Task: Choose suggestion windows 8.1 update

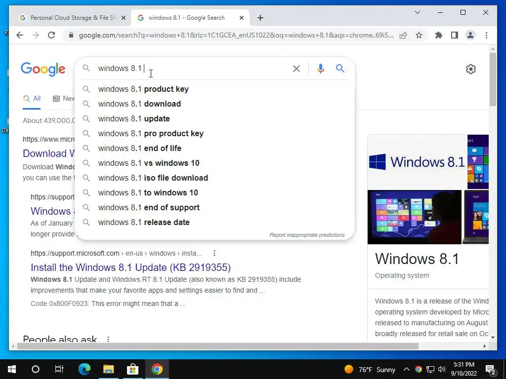Action: pyautogui.click(x=214, y=118)
